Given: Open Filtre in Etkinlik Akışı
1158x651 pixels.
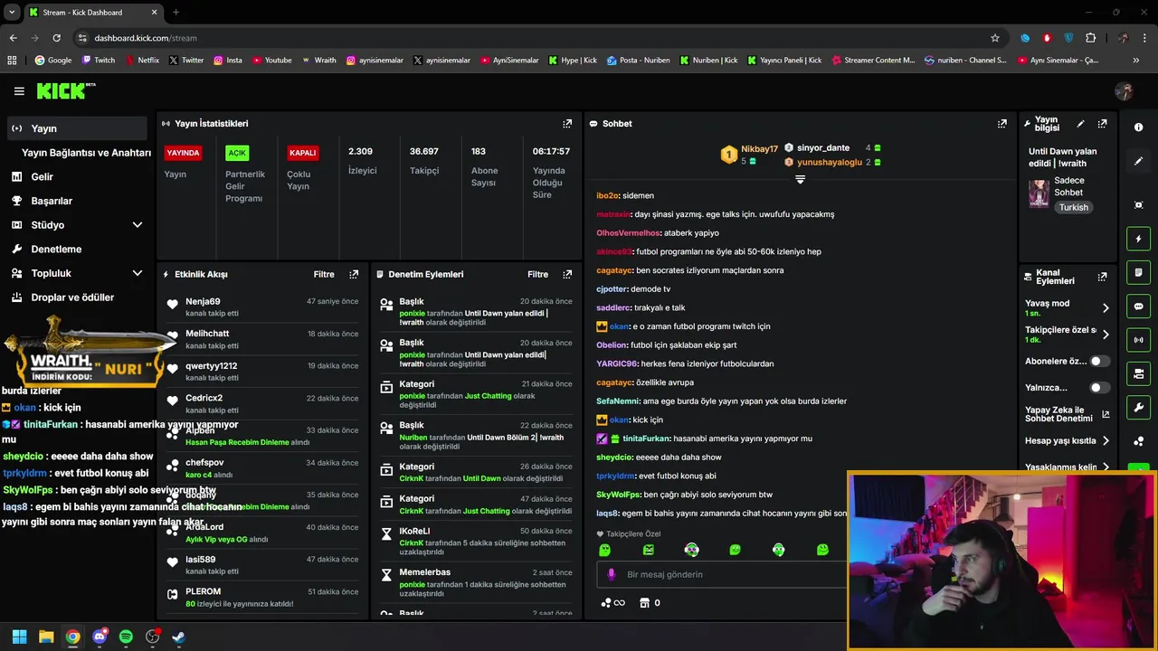Looking at the screenshot, I should 324,274.
